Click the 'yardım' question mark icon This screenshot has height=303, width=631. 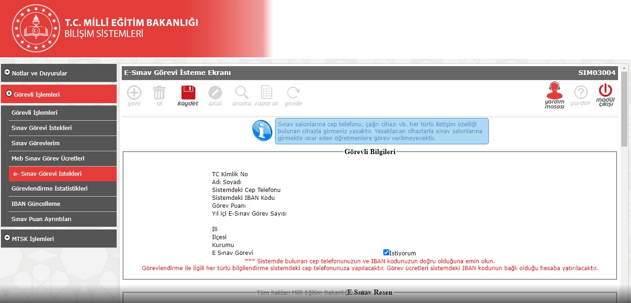[581, 94]
